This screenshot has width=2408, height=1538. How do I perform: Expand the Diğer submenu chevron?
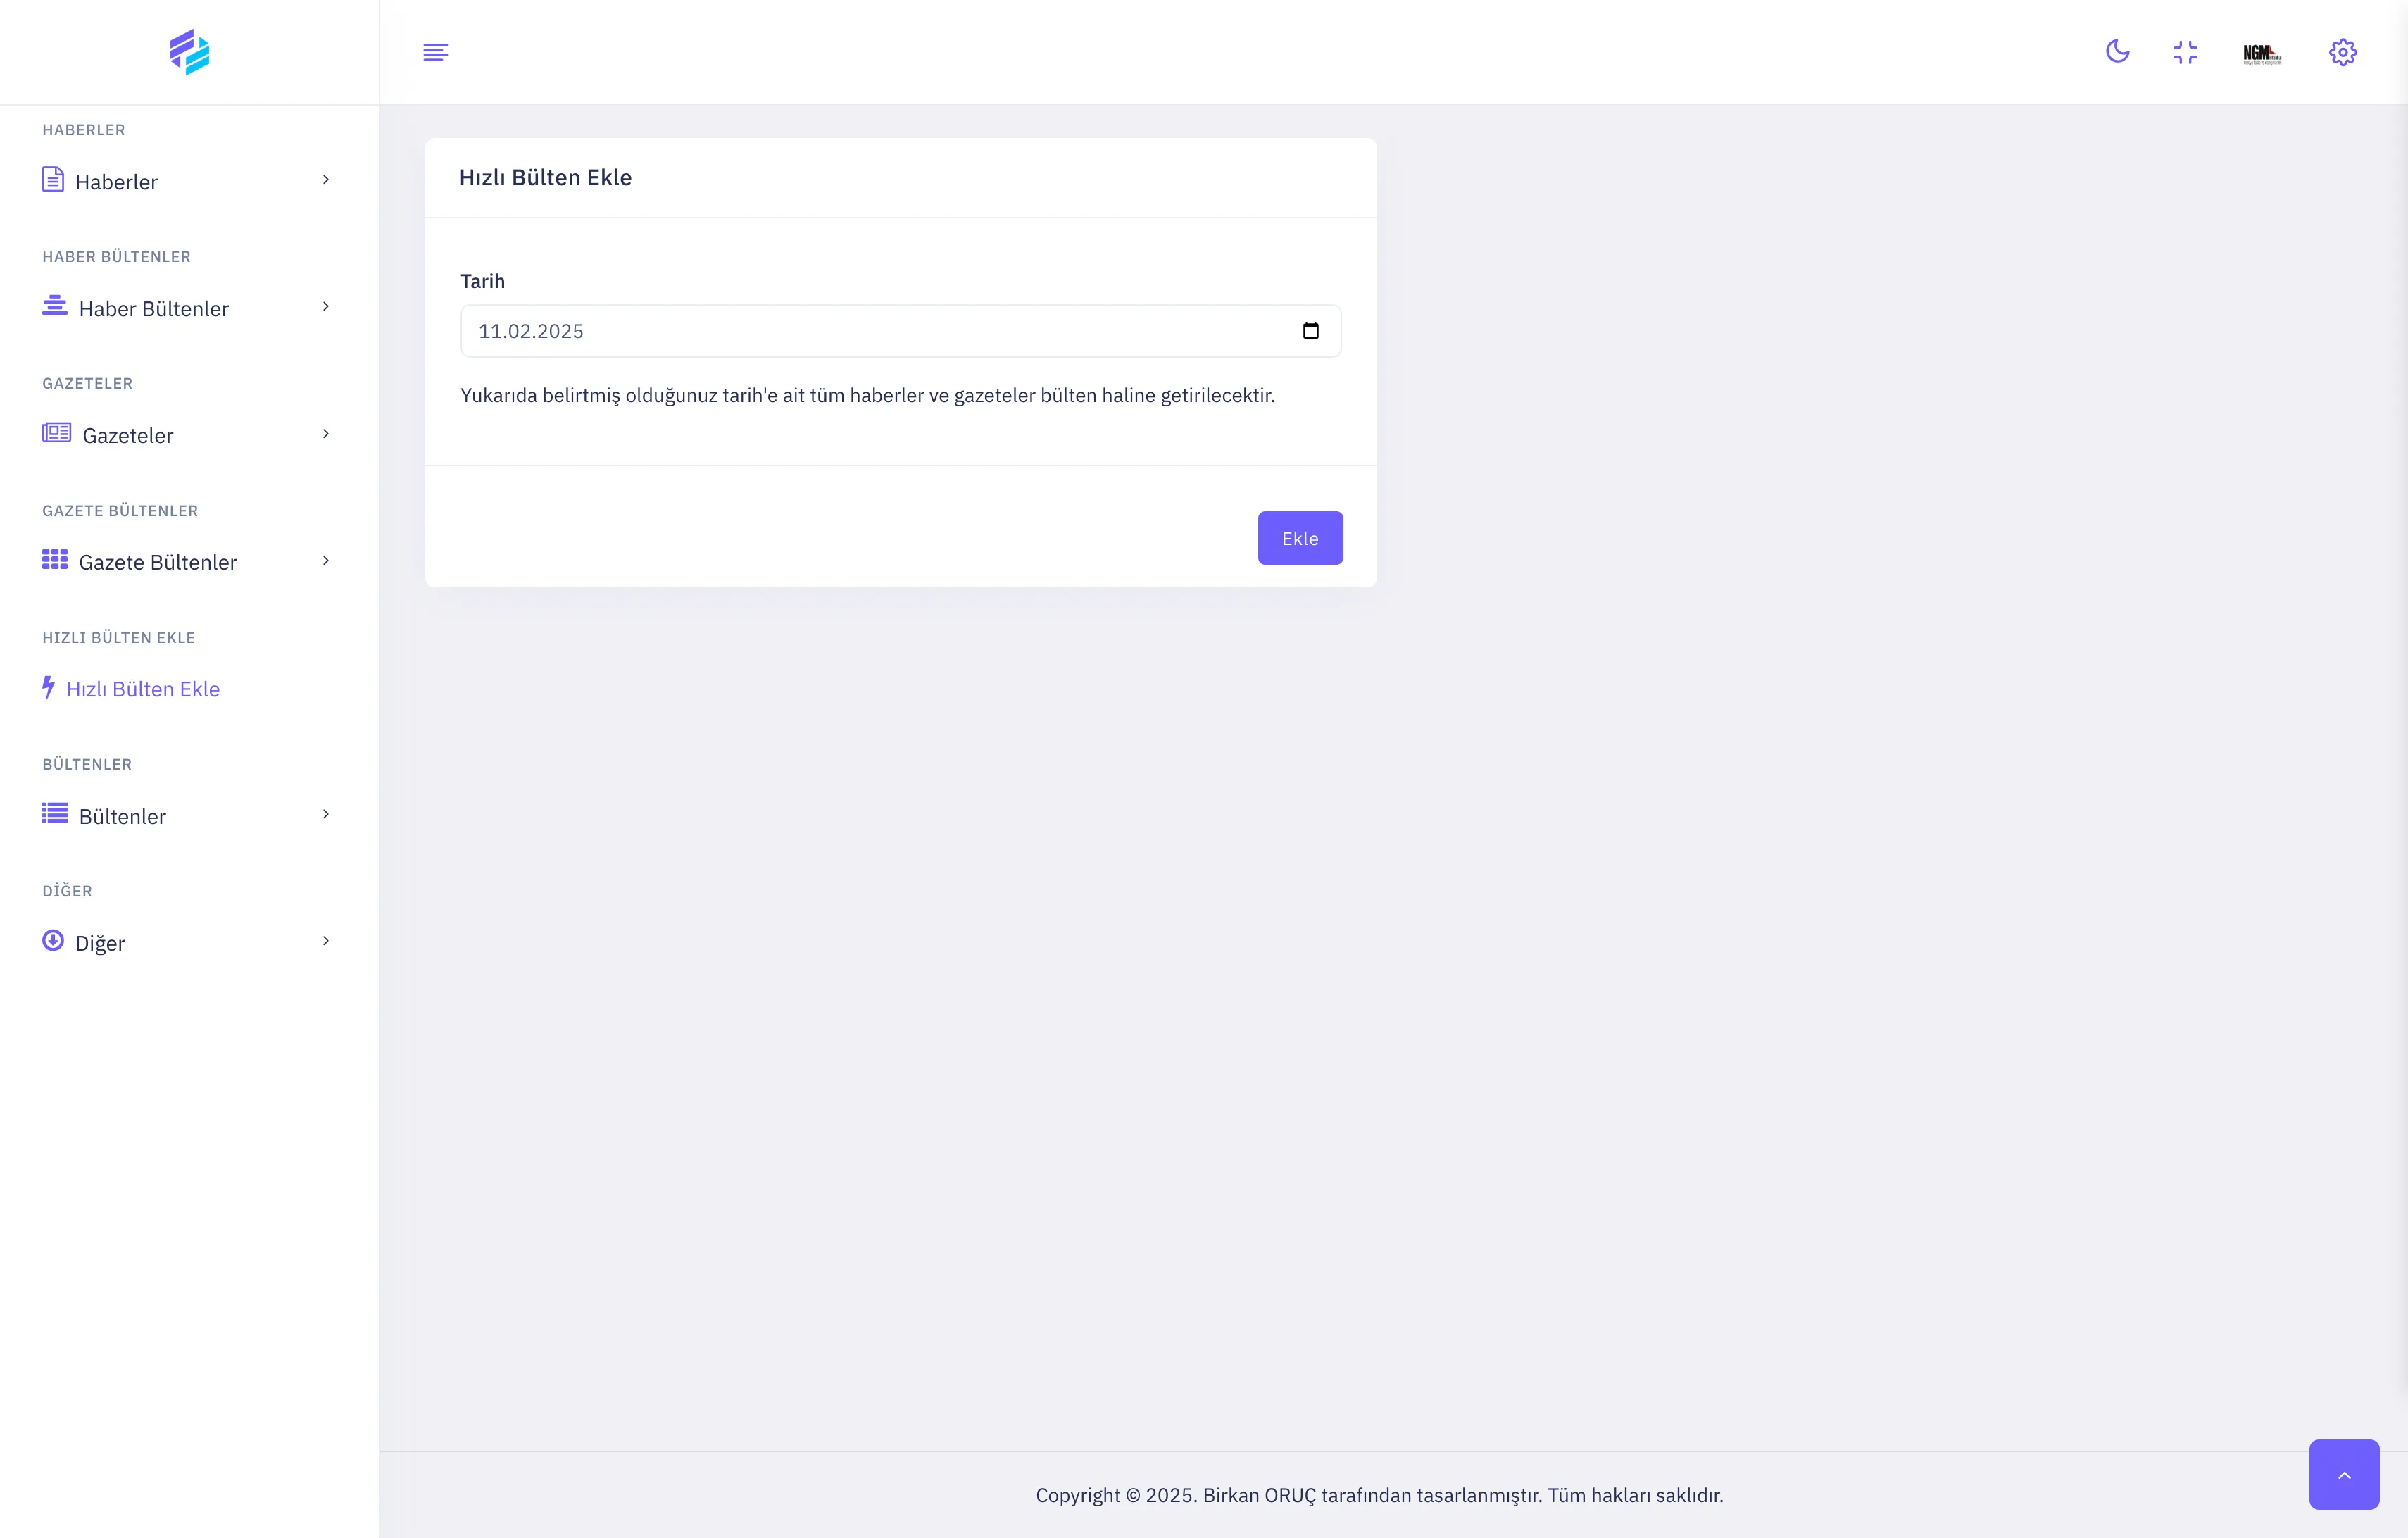coord(326,941)
